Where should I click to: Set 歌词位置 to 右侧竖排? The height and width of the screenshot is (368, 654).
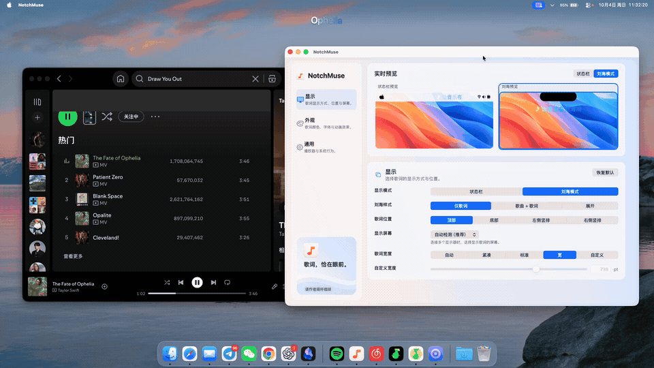(592, 220)
